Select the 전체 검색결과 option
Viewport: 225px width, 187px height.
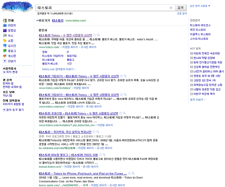pos(11,101)
